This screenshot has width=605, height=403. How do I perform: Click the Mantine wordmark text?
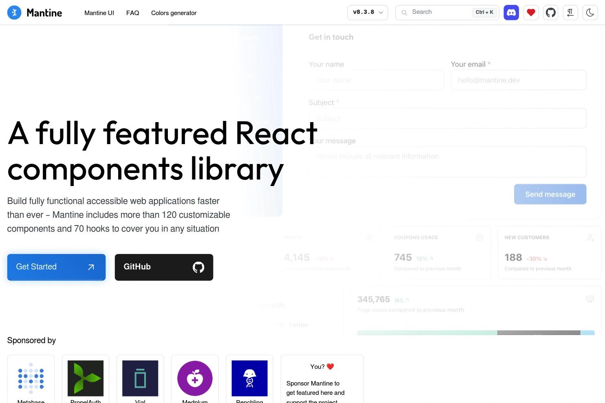(44, 13)
